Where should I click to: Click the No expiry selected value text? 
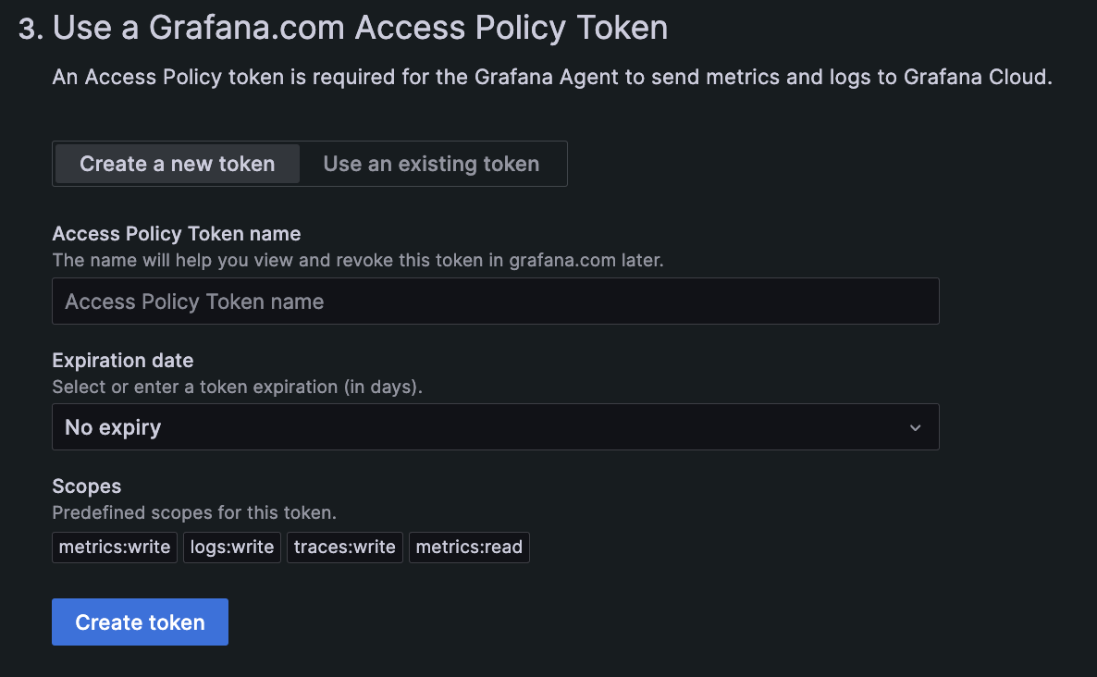click(x=113, y=427)
